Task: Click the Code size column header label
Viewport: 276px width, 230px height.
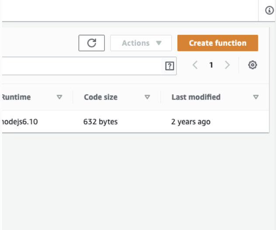Action: pyautogui.click(x=101, y=97)
